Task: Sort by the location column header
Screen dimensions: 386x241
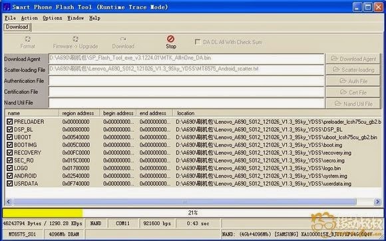Action: (x=277, y=113)
